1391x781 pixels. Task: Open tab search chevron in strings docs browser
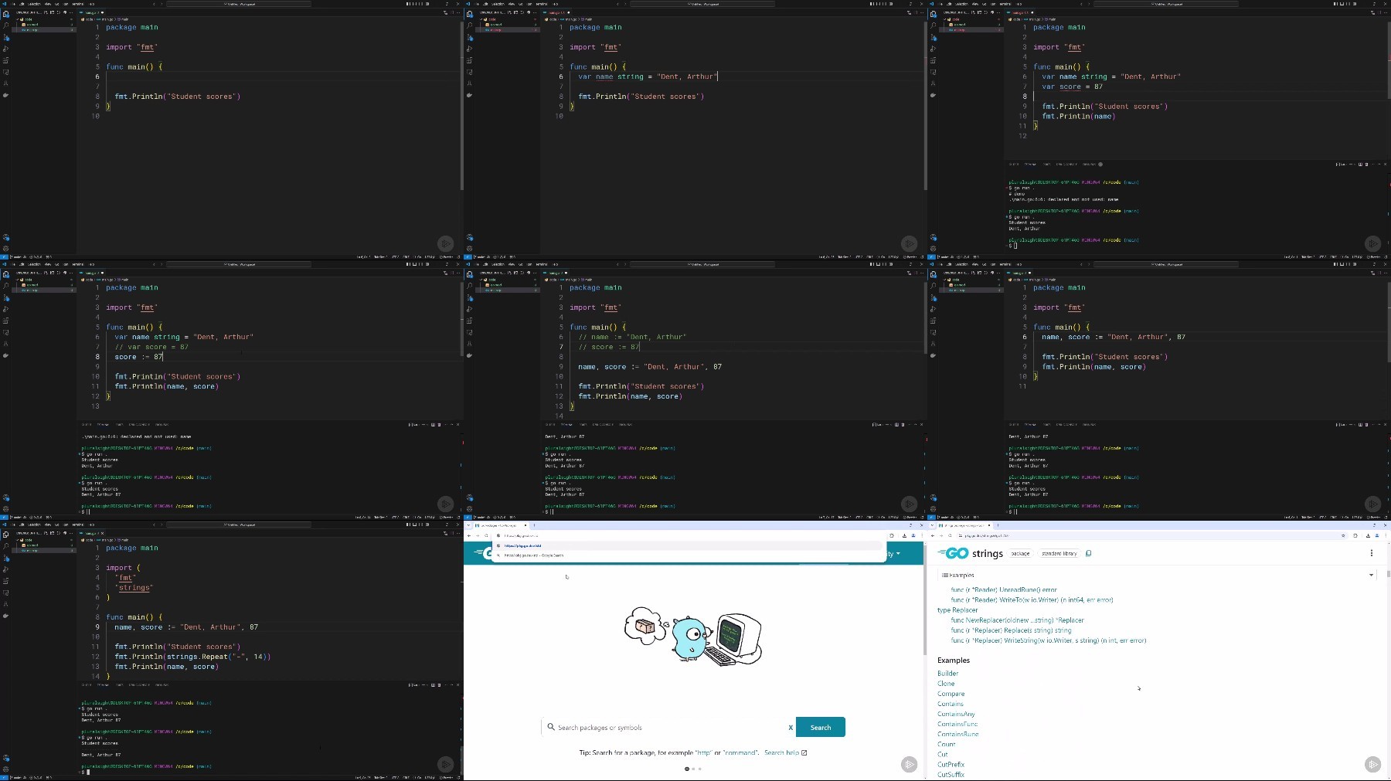point(933,525)
